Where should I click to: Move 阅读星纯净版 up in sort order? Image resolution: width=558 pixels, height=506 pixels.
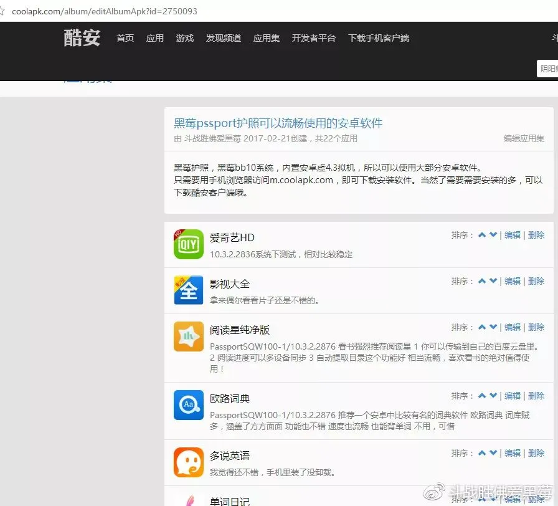pos(482,327)
